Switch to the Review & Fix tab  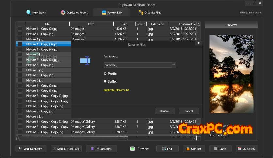[111, 13]
